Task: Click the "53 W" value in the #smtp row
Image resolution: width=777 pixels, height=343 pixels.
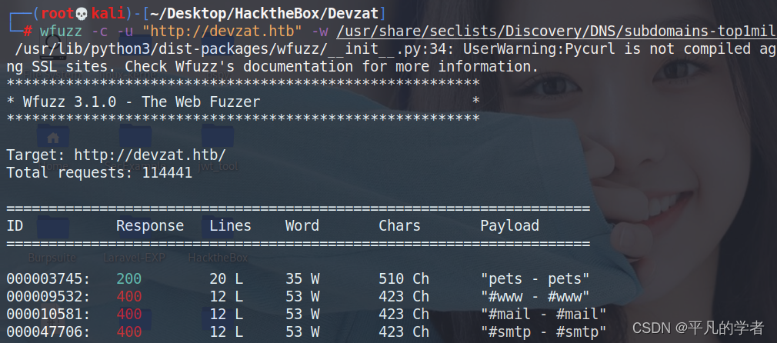Action: [x=303, y=332]
